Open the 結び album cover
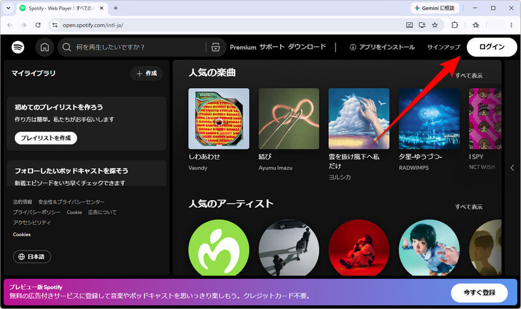 289,119
